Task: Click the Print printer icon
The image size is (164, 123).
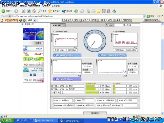Action: (88, 11)
